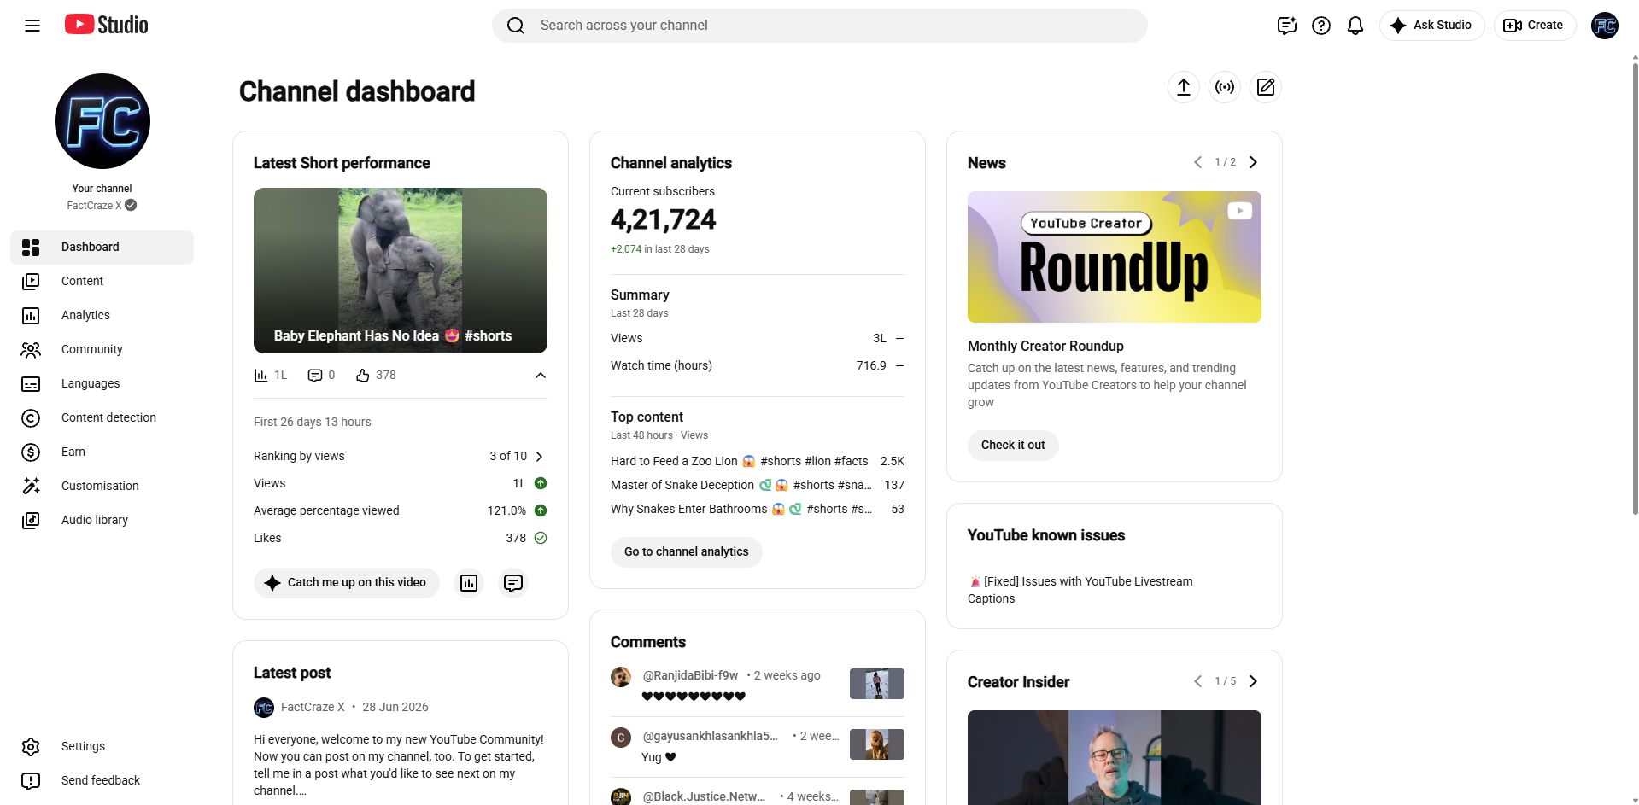The width and height of the screenshot is (1639, 805).
Task: Click the Search across your channel field
Action: point(820,26)
